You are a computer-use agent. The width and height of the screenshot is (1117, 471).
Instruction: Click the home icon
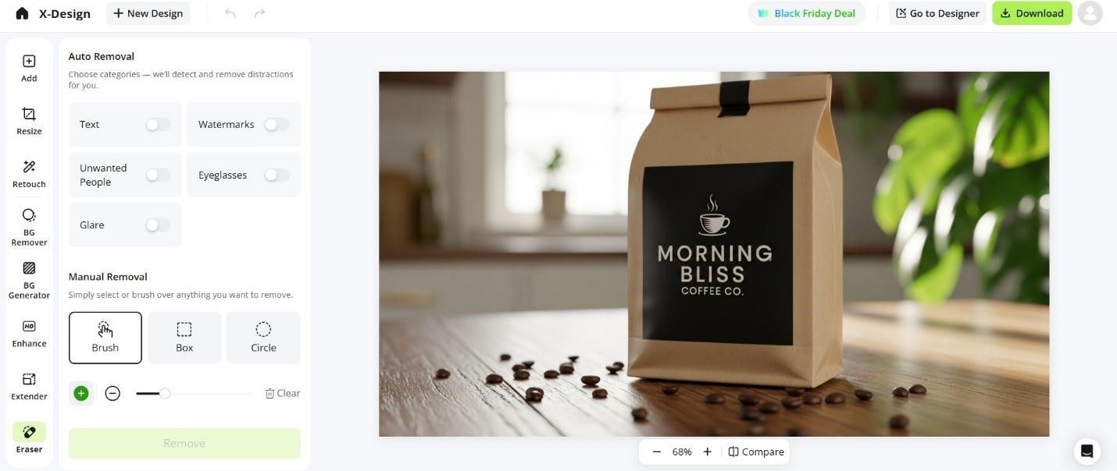(x=22, y=13)
